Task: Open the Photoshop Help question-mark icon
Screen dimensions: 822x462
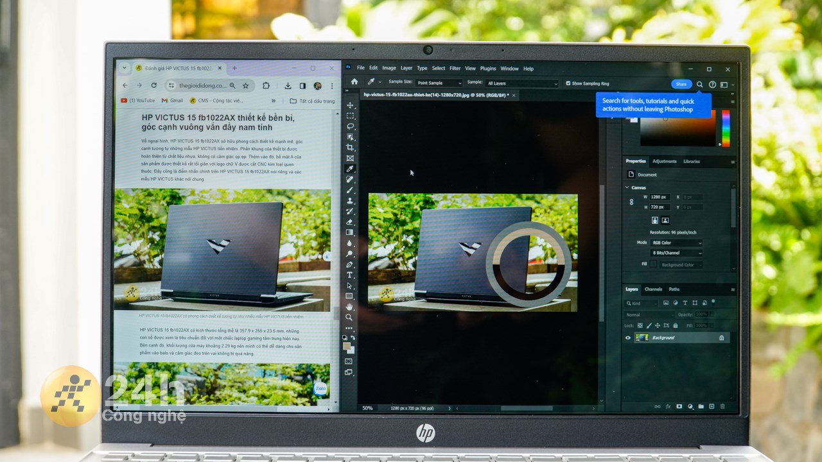Action: (x=712, y=84)
